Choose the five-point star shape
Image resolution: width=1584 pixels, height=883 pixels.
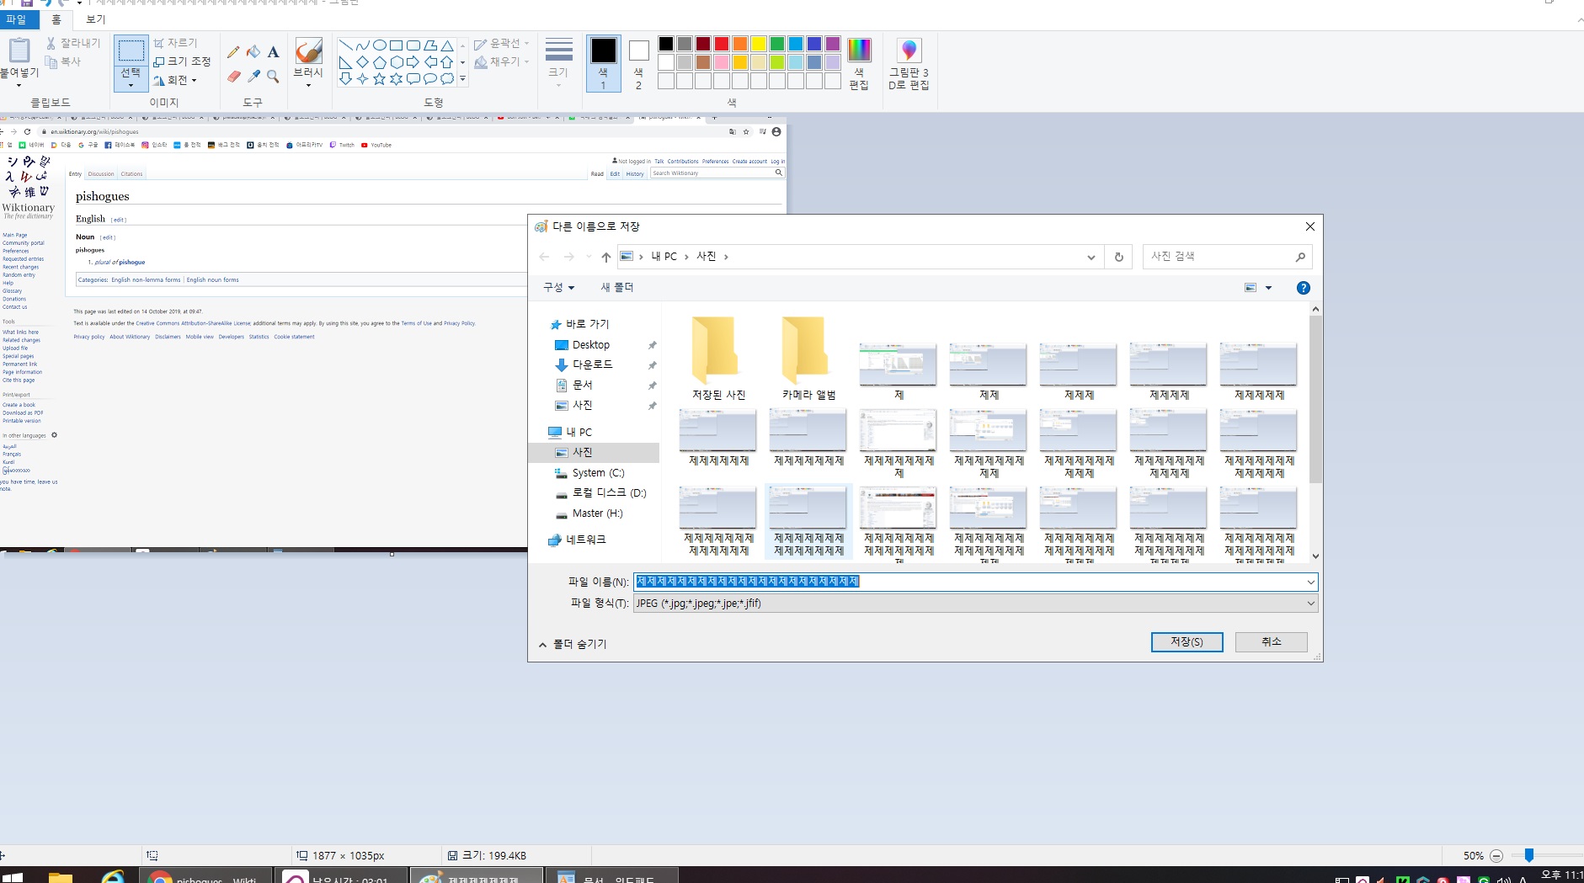[379, 78]
